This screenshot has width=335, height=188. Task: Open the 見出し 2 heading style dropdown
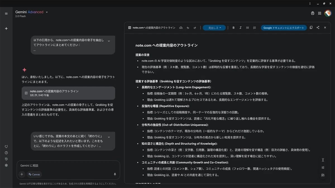pos(214,28)
